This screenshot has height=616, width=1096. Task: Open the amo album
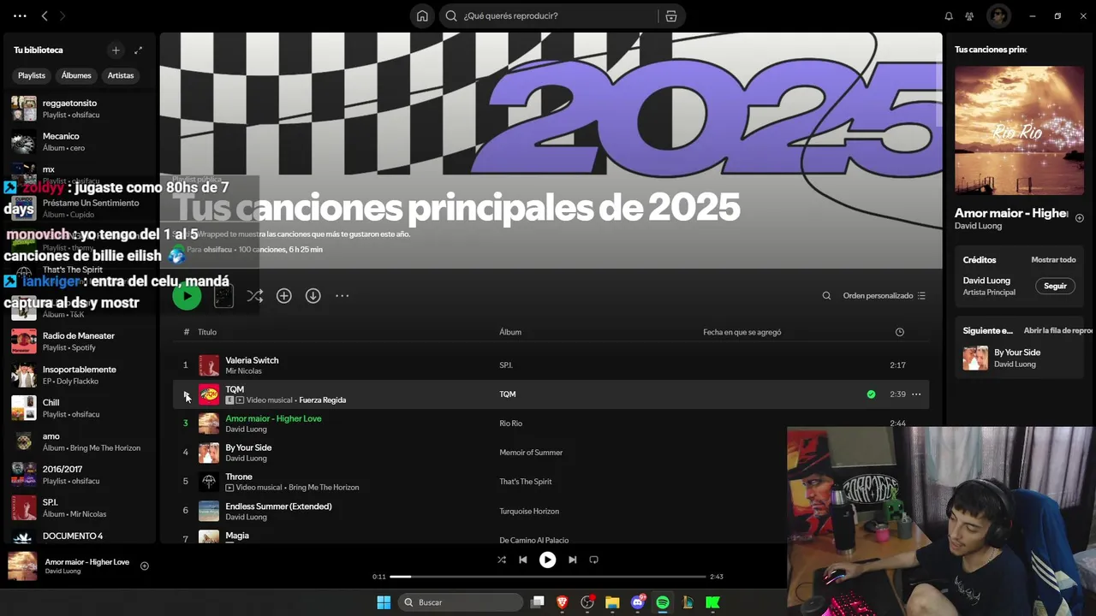coord(81,441)
